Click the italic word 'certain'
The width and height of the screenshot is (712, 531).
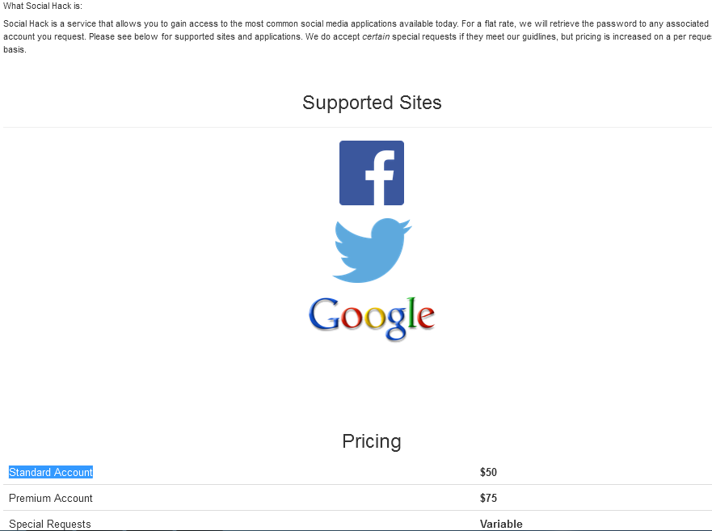tap(376, 37)
